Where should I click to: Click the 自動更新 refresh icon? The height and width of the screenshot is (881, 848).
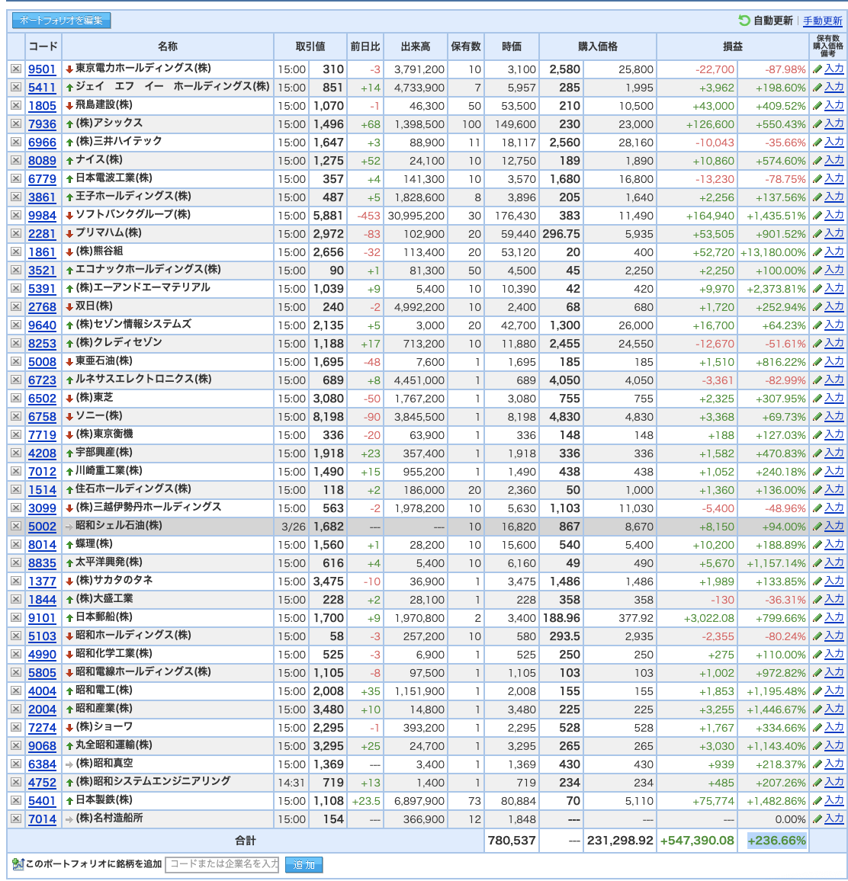pyautogui.click(x=744, y=21)
